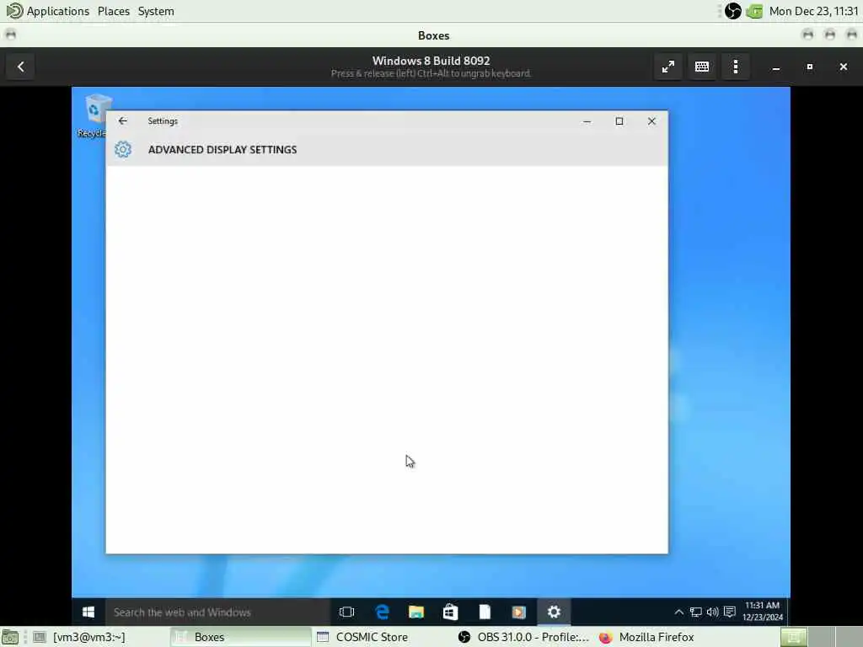Switch to Boxes in bottom panel

240,637
